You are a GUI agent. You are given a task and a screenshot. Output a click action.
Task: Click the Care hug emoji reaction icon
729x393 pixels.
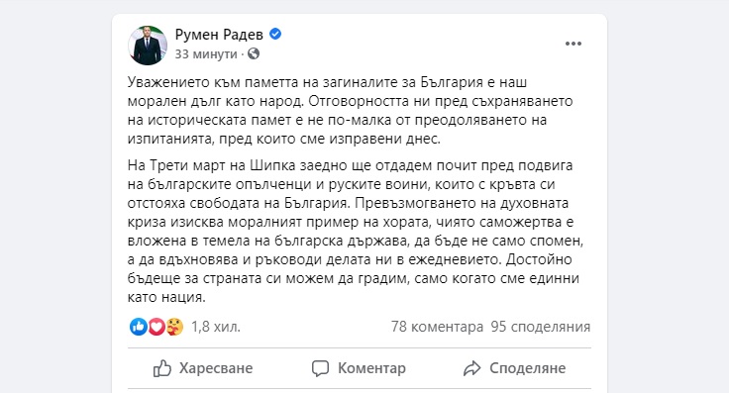tap(174, 327)
